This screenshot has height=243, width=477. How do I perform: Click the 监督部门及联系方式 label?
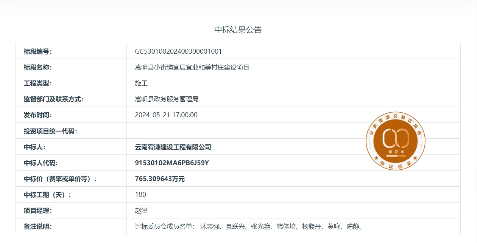53,99
